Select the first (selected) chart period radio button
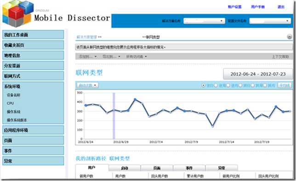 pos(204,85)
